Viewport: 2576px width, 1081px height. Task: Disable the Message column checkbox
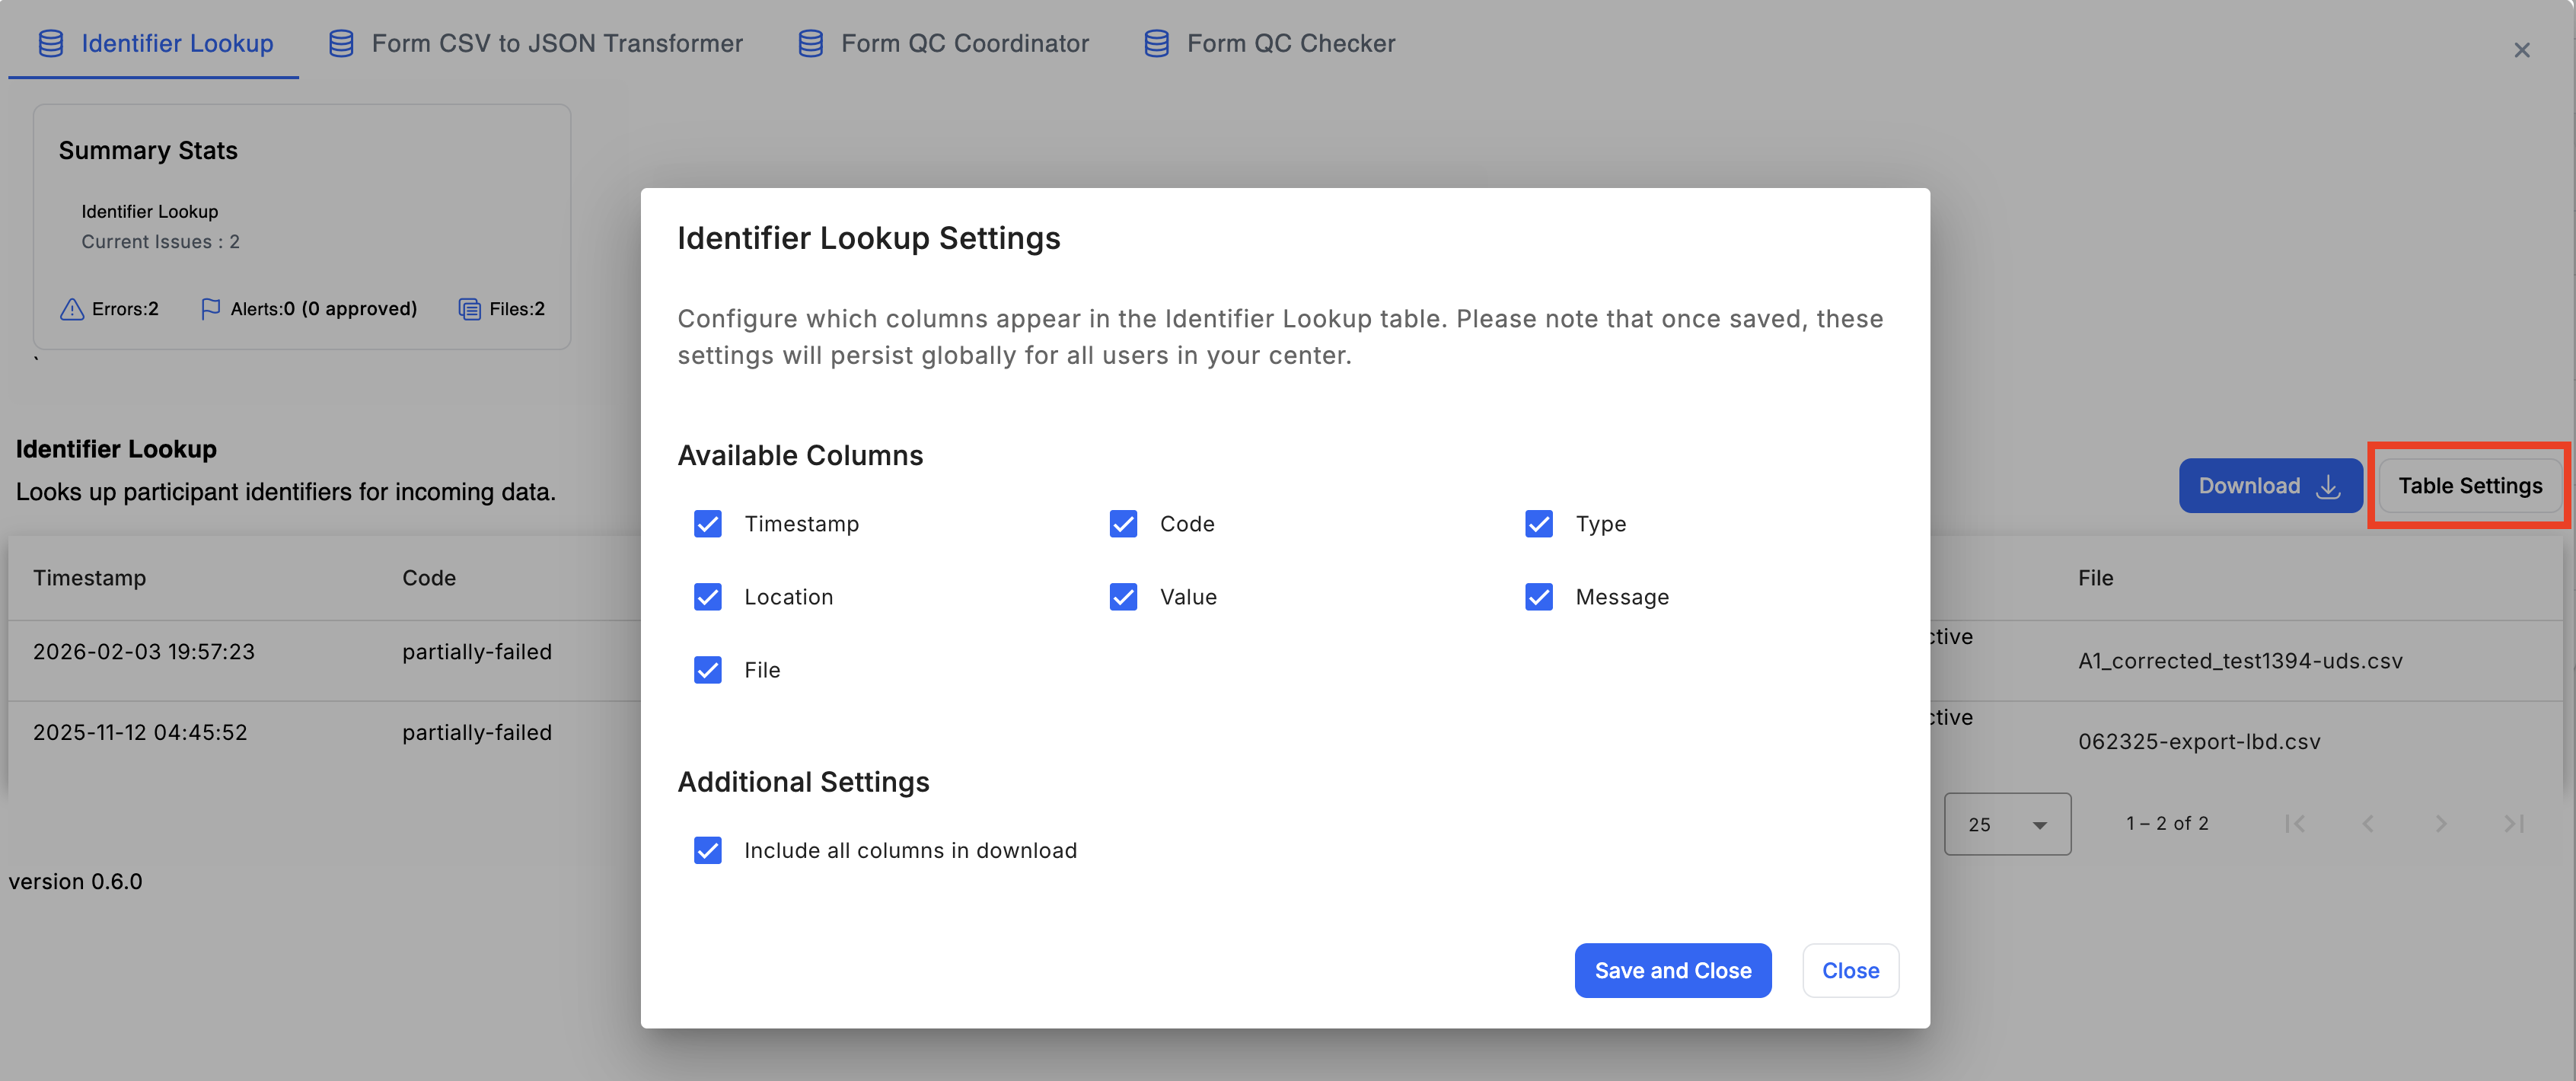point(1539,597)
